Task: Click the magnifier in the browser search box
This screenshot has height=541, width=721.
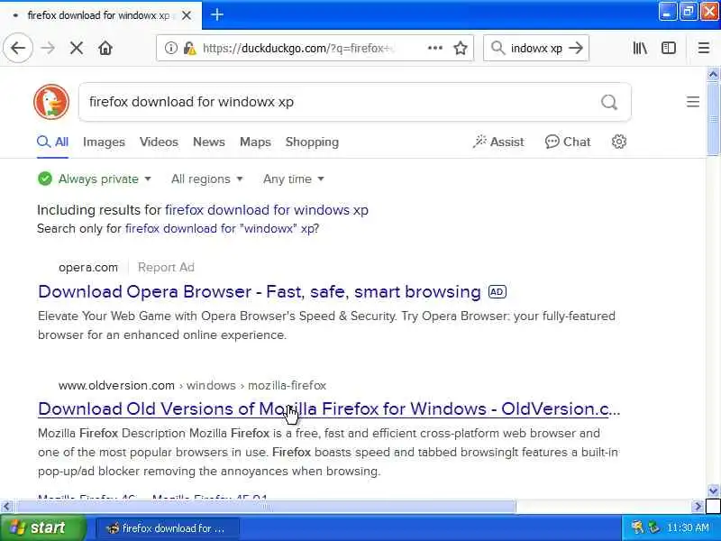Action: click(x=497, y=48)
